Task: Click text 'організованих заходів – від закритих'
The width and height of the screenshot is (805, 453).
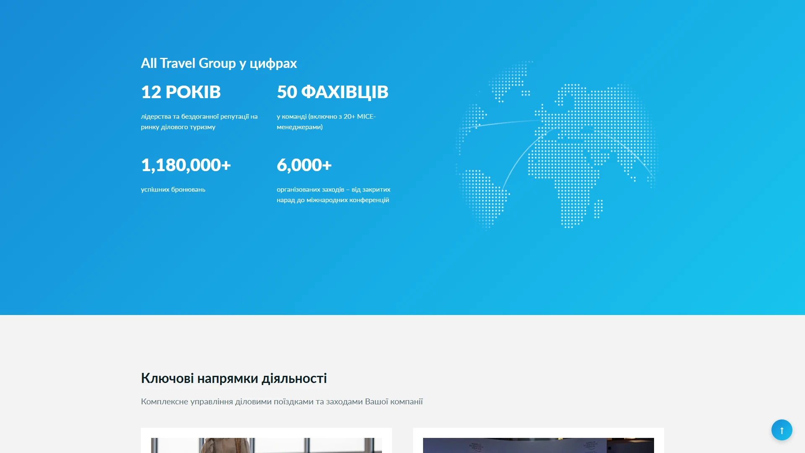Action: pyautogui.click(x=333, y=190)
